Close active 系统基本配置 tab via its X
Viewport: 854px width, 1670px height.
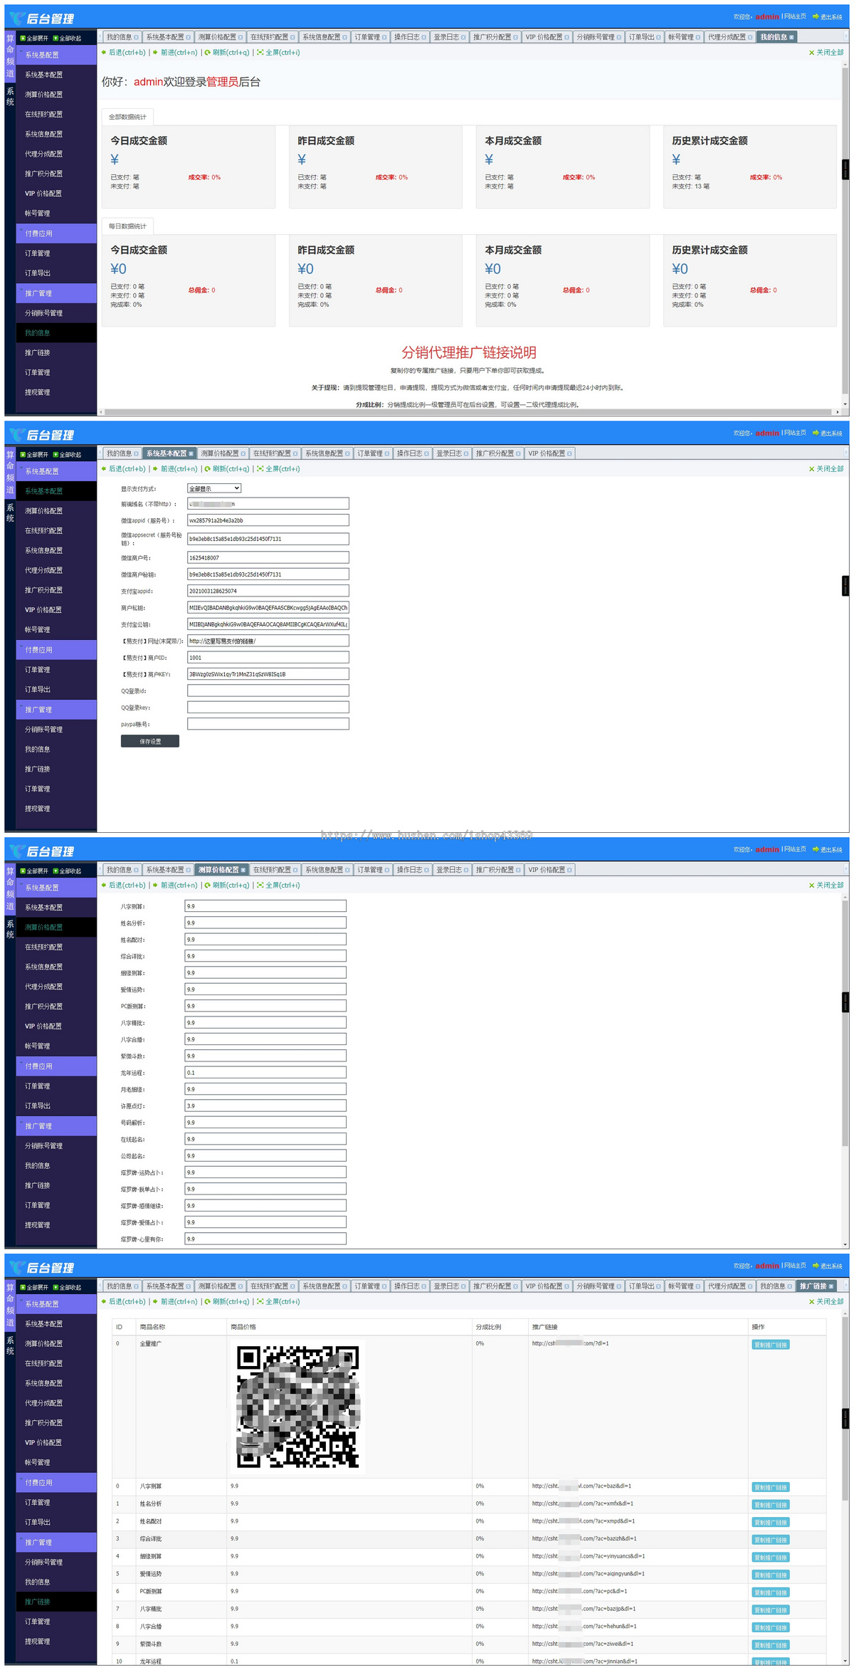point(191,454)
